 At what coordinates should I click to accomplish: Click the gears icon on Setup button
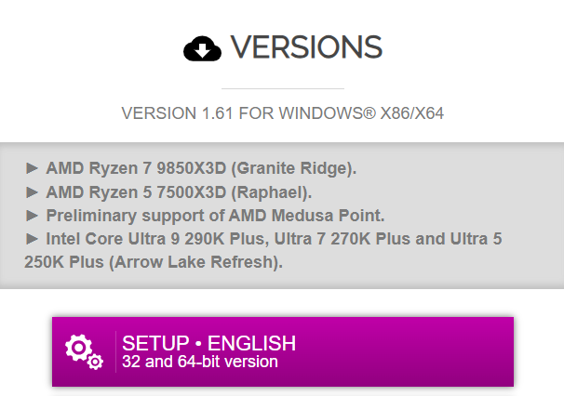point(83,351)
